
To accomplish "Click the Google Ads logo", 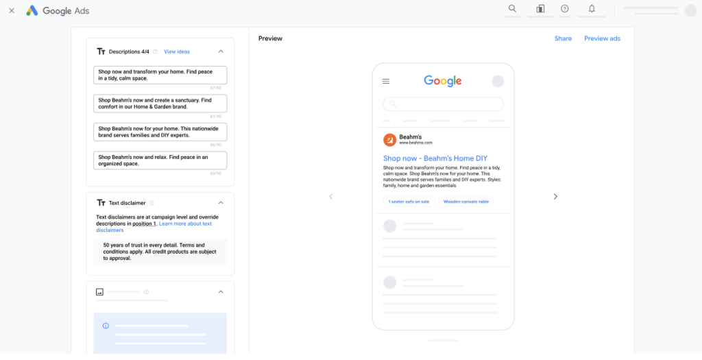I will 58,11.
